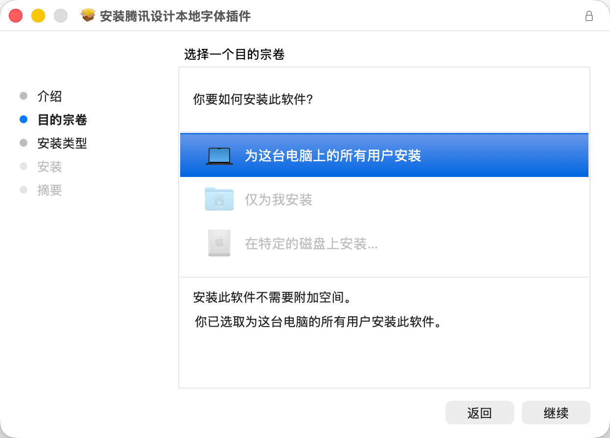Click the installer package icon in title bar
The height and width of the screenshot is (438, 610).
pos(87,15)
